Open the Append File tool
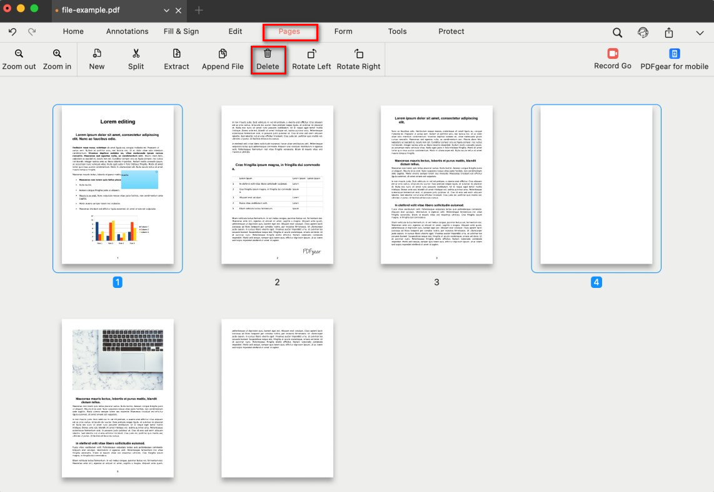Screen dimensions: 714x492 tap(223, 54)
